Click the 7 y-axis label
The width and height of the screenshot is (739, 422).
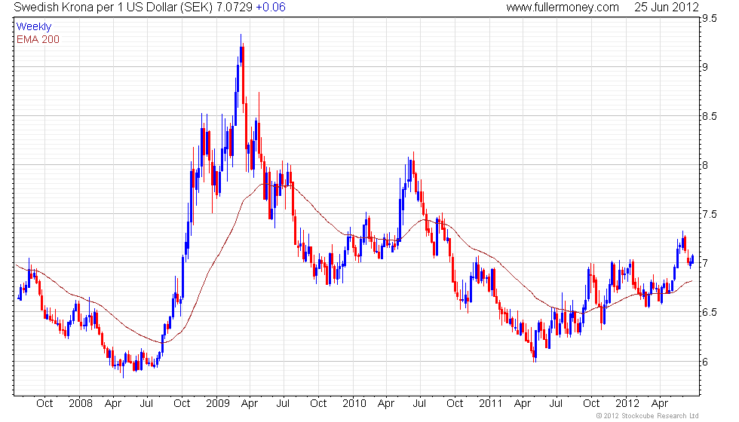point(705,263)
